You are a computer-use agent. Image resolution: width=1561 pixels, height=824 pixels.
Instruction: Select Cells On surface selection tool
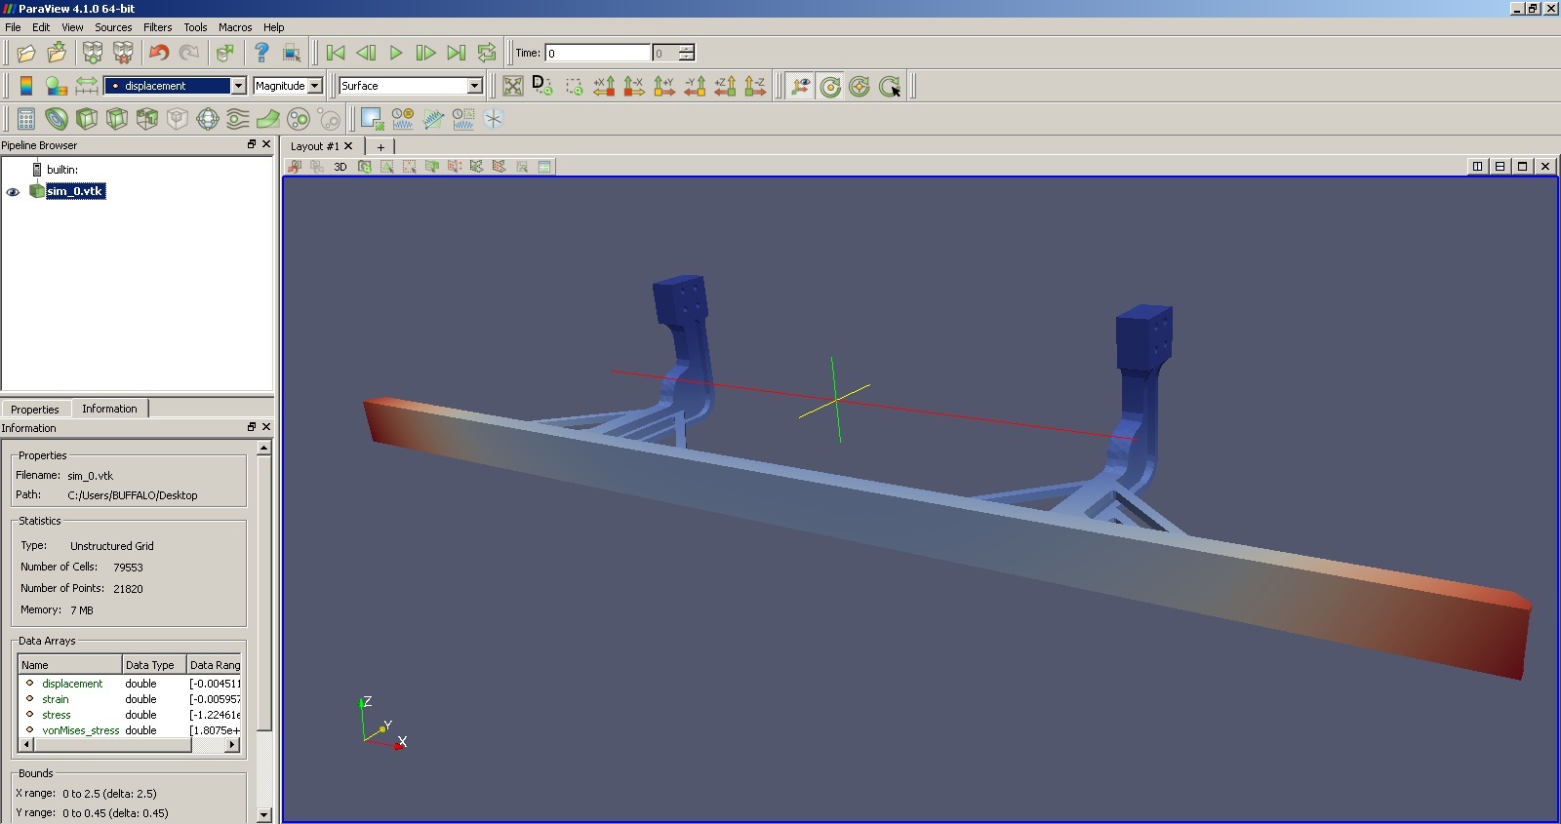click(x=387, y=167)
